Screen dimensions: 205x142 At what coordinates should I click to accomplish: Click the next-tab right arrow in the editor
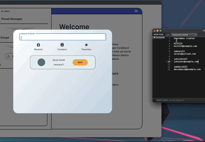click(x=169, y=35)
